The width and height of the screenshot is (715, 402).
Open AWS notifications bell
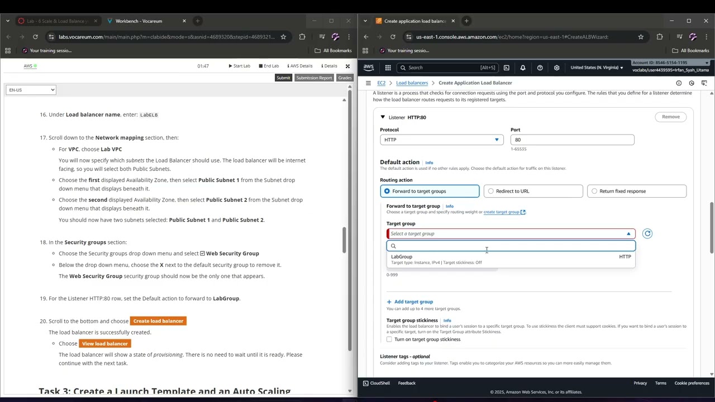click(523, 68)
